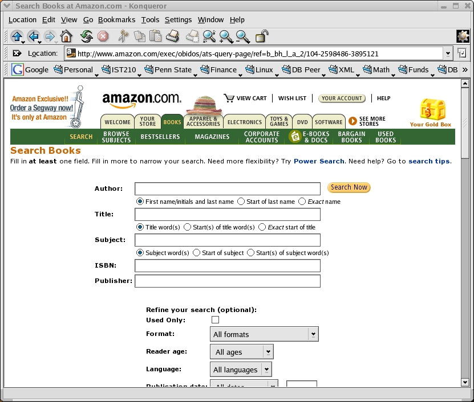
Task: Select 'Start(s) of subject word(s)' option
Action: coord(250,253)
